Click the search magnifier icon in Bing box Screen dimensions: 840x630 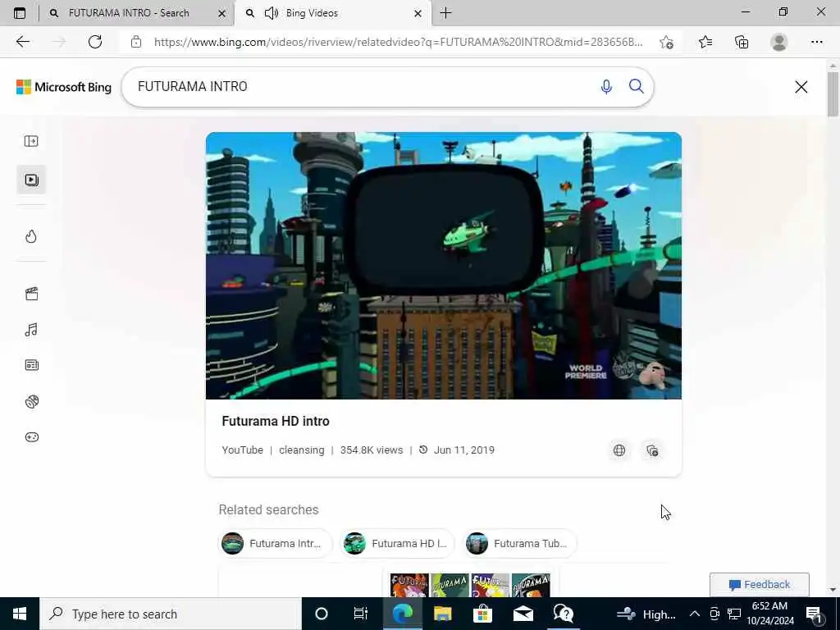(x=636, y=86)
